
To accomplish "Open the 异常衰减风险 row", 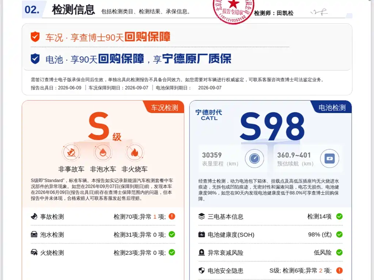I will [271, 253].
